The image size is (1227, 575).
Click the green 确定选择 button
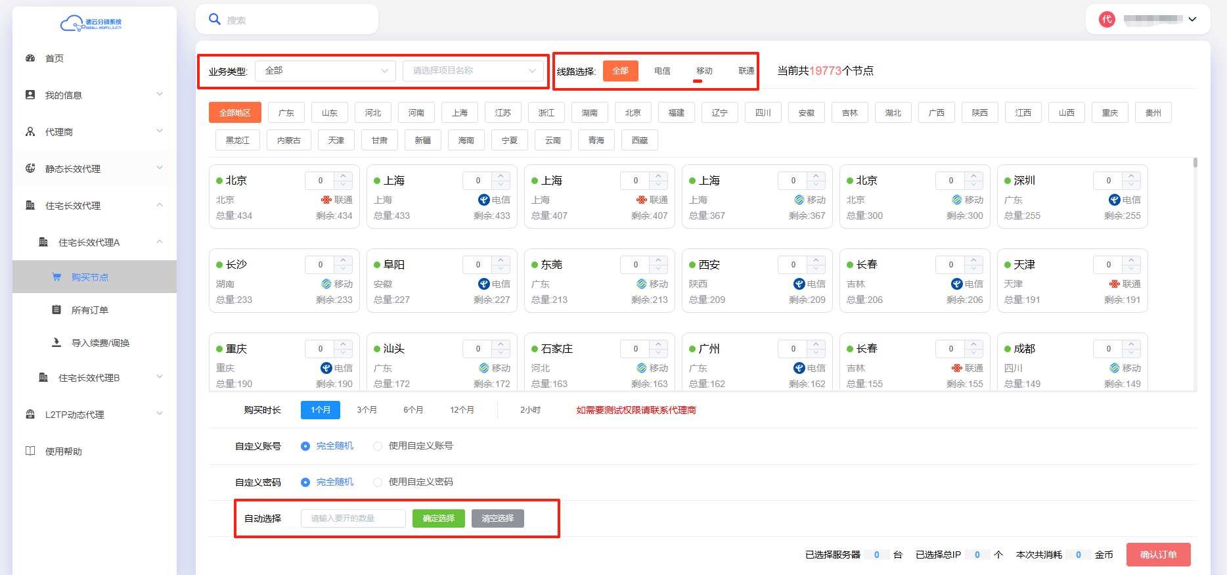tap(438, 518)
